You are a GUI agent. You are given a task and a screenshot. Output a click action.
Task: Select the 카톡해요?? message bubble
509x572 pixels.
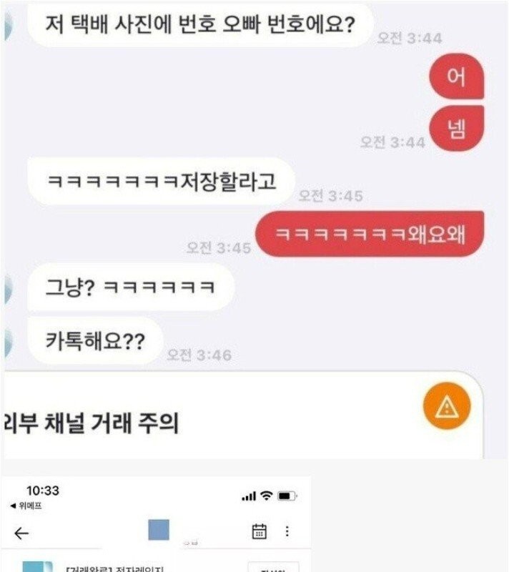click(95, 341)
